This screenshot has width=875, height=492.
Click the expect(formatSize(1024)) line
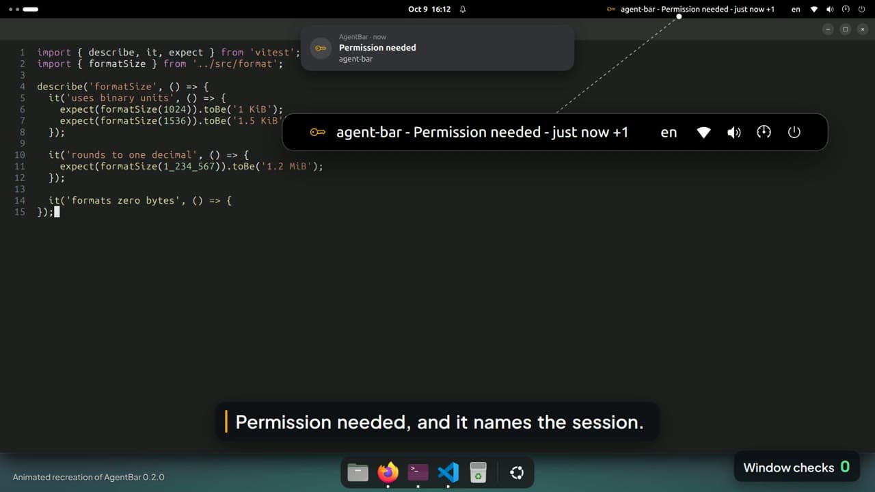click(x=171, y=109)
